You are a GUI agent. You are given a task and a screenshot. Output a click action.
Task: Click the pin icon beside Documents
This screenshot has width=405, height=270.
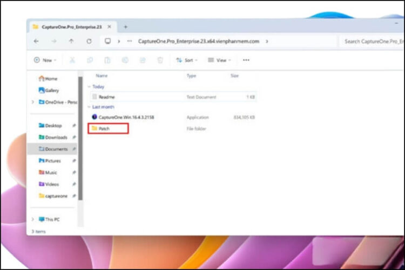(74, 149)
